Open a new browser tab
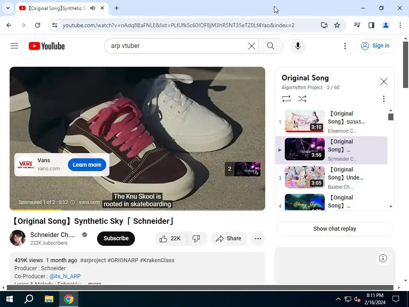The image size is (409, 307). pyautogui.click(x=117, y=8)
